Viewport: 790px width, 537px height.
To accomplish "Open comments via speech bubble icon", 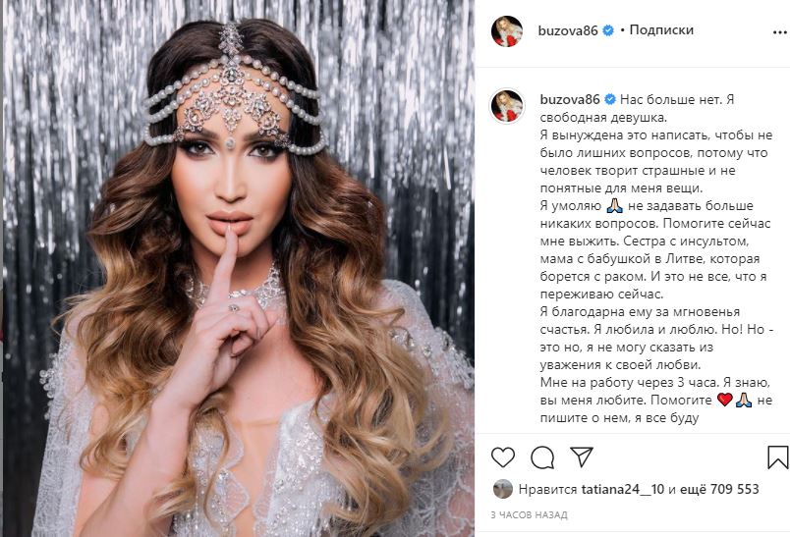I will [542, 457].
